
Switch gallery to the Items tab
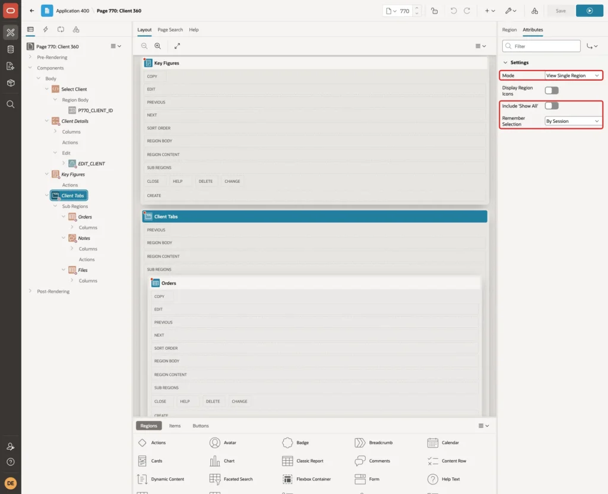point(175,426)
